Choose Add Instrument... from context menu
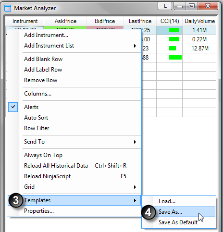Viewport: 223px width, 232px height. click(74, 35)
